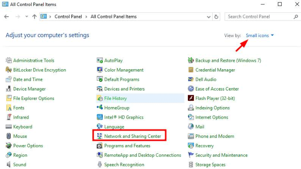Screen dimensions: 301x169
Task: Open the Network and Sharing Center link
Action: pos(132,136)
